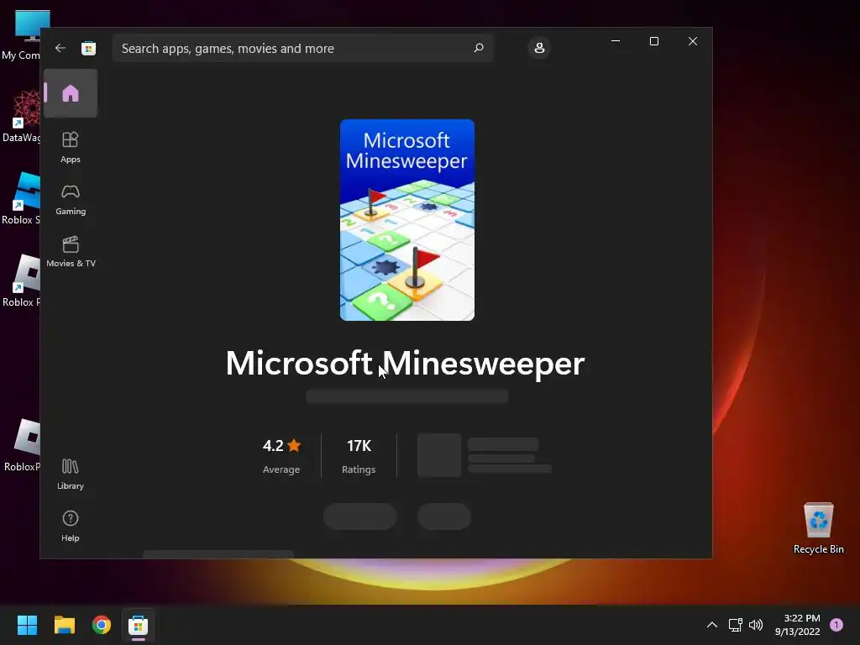
Task: Open the Movies & TV section
Action: [71, 251]
